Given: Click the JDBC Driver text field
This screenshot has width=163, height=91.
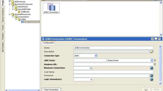Looking at the screenshot, I should click(x=90, y=60).
